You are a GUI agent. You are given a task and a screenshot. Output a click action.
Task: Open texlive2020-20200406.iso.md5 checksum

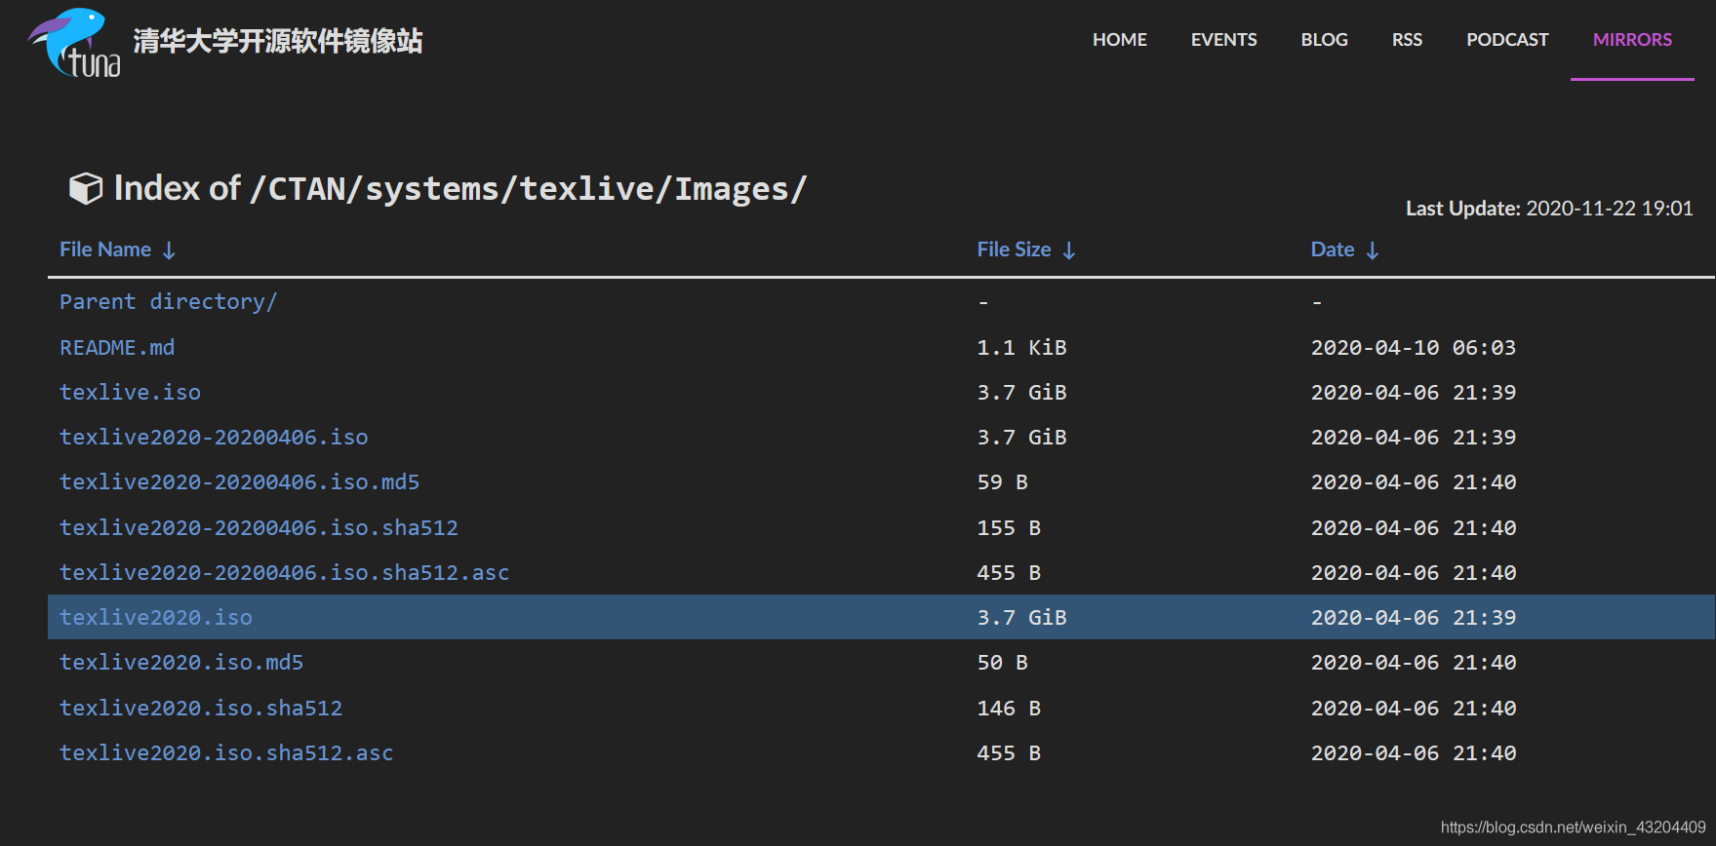[x=239, y=482]
